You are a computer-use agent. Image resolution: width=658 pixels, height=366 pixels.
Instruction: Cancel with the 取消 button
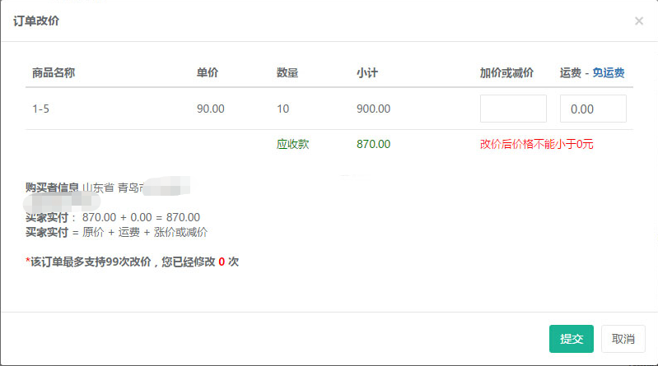[x=623, y=339]
